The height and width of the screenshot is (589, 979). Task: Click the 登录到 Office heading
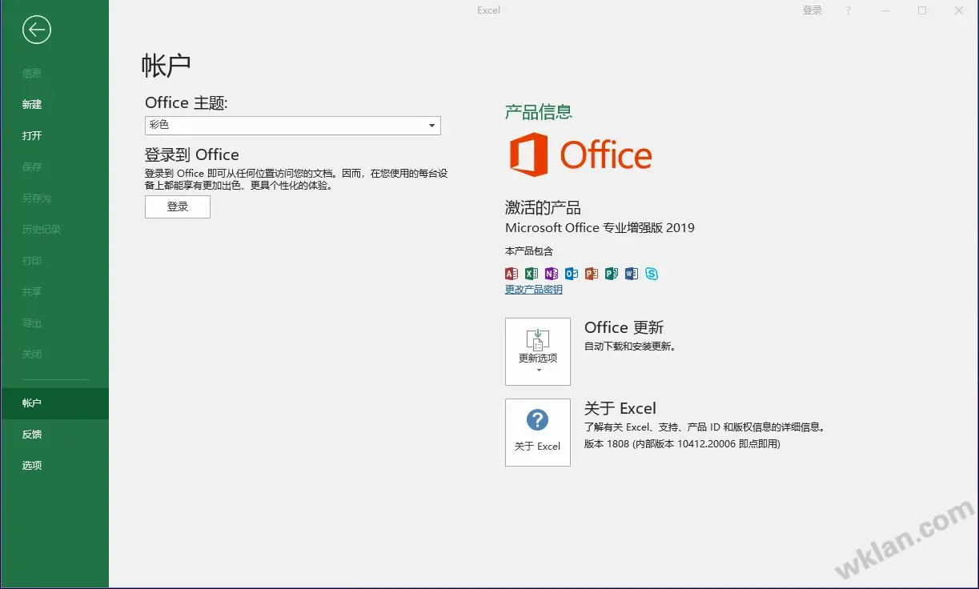click(192, 155)
